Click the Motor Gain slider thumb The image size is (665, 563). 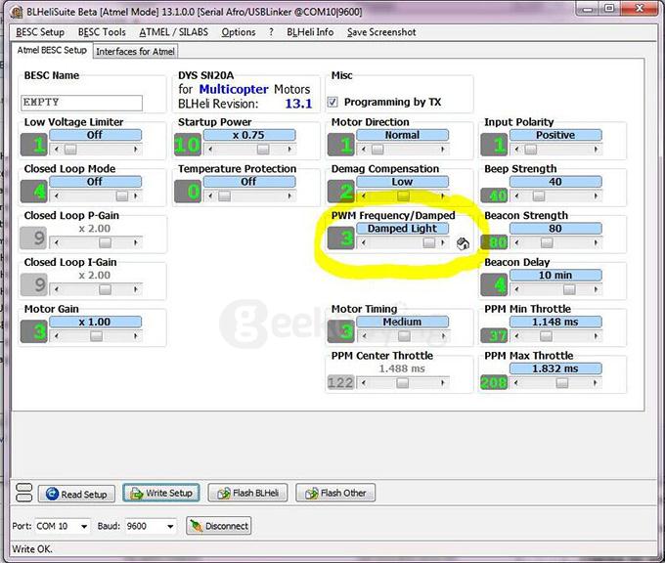coord(96,336)
